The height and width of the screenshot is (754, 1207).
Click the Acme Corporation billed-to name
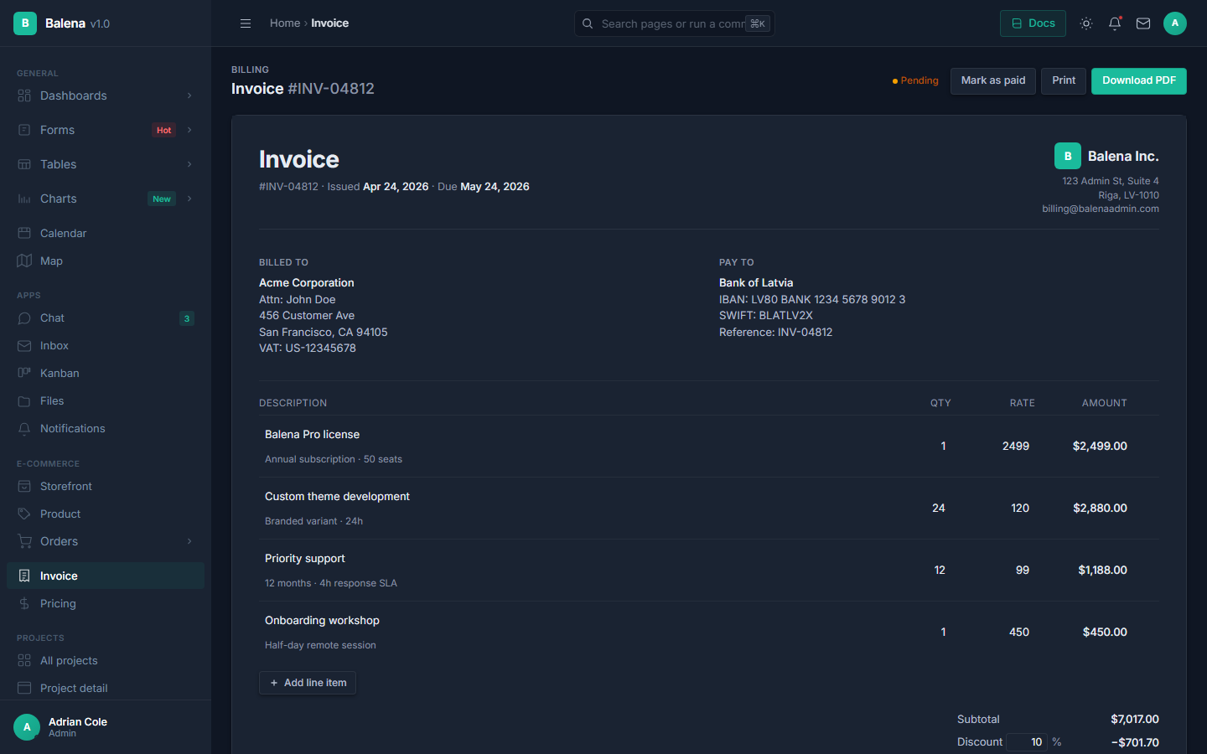pos(307,282)
